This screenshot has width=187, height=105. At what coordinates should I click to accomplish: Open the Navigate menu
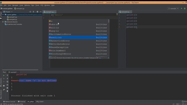(15, 5)
